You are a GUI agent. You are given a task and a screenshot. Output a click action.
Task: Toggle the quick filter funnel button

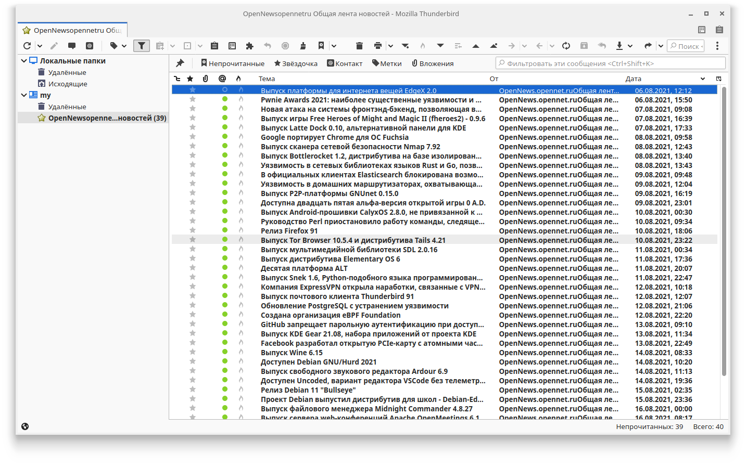click(x=142, y=46)
